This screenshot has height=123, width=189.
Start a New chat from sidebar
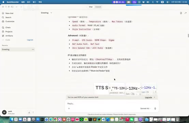[8, 13]
